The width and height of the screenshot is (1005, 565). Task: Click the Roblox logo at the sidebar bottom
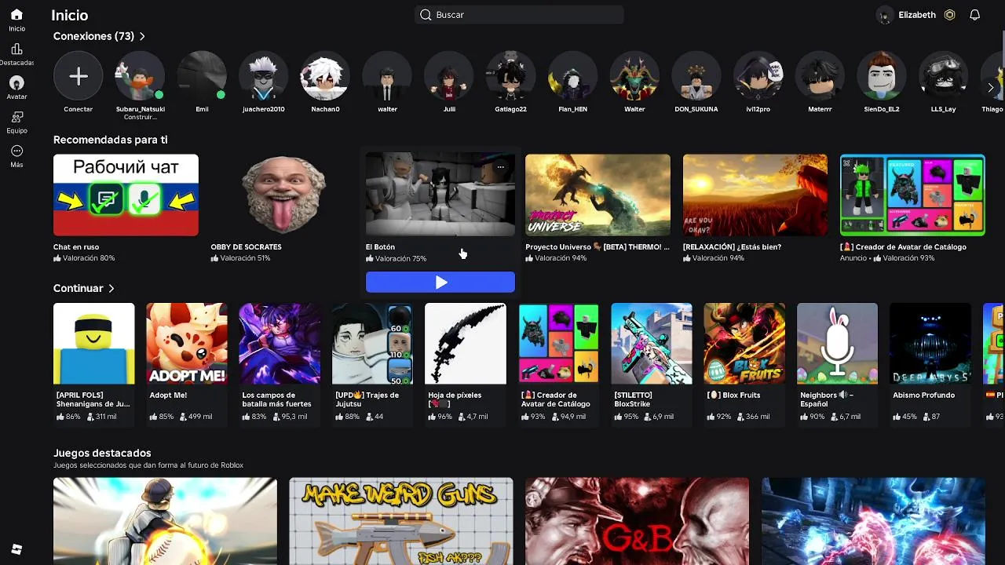(x=16, y=549)
